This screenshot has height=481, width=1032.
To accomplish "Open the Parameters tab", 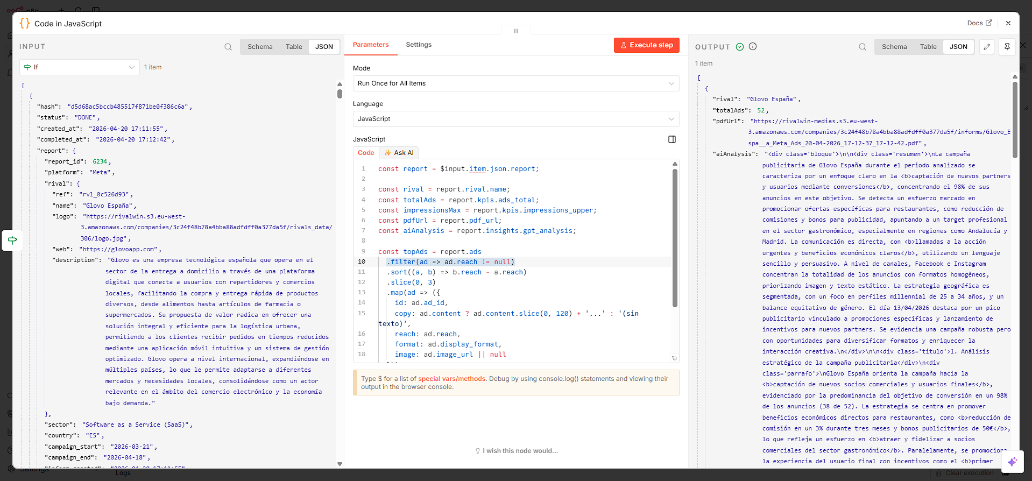I will (371, 45).
